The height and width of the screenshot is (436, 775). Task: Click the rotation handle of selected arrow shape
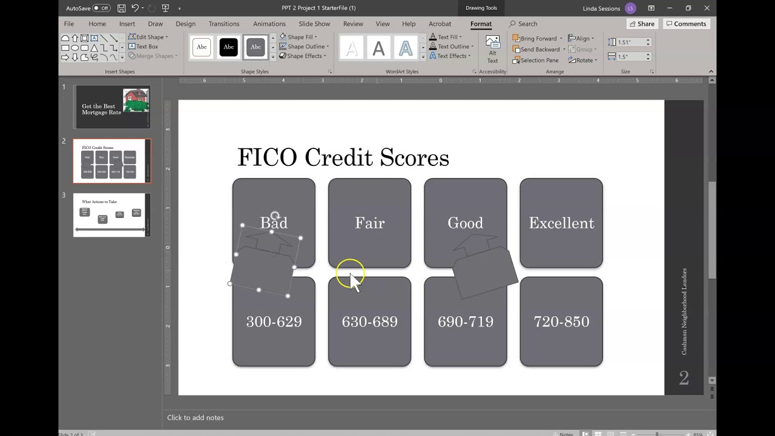tap(275, 215)
